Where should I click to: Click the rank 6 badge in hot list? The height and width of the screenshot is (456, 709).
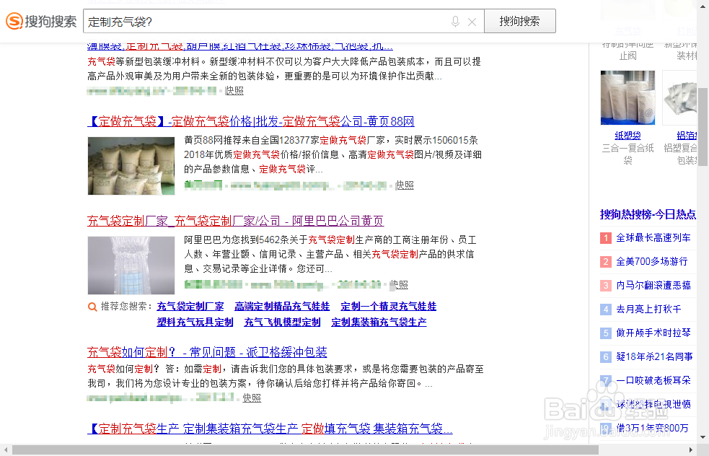(605, 357)
